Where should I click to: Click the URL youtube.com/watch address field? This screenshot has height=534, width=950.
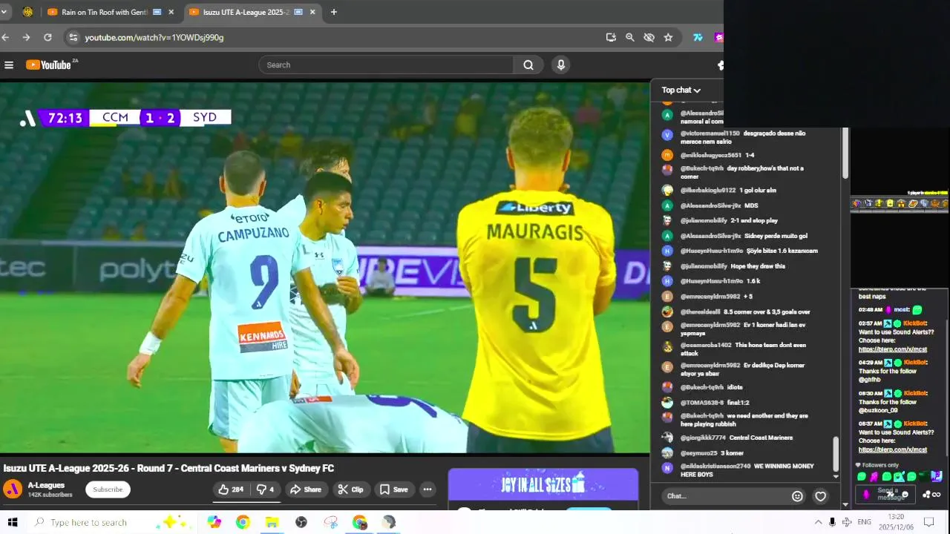click(x=154, y=37)
